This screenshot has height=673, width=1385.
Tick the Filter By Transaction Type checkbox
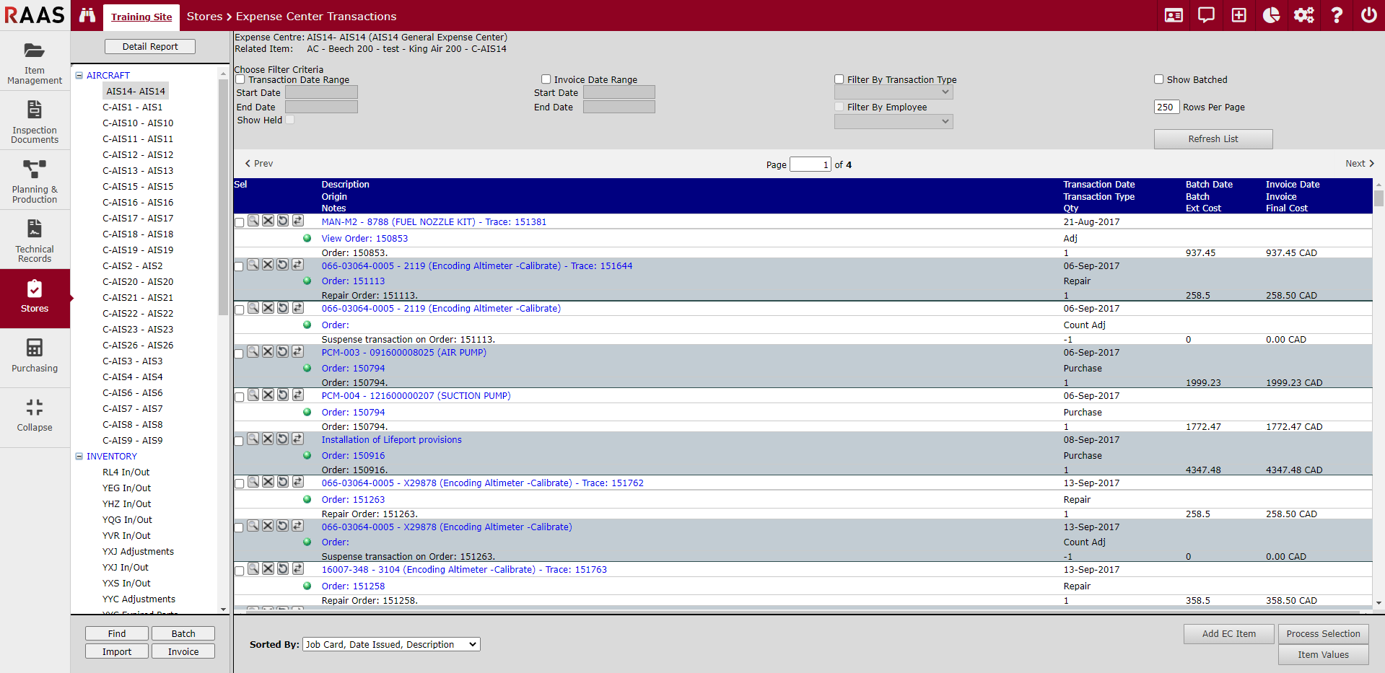point(839,79)
